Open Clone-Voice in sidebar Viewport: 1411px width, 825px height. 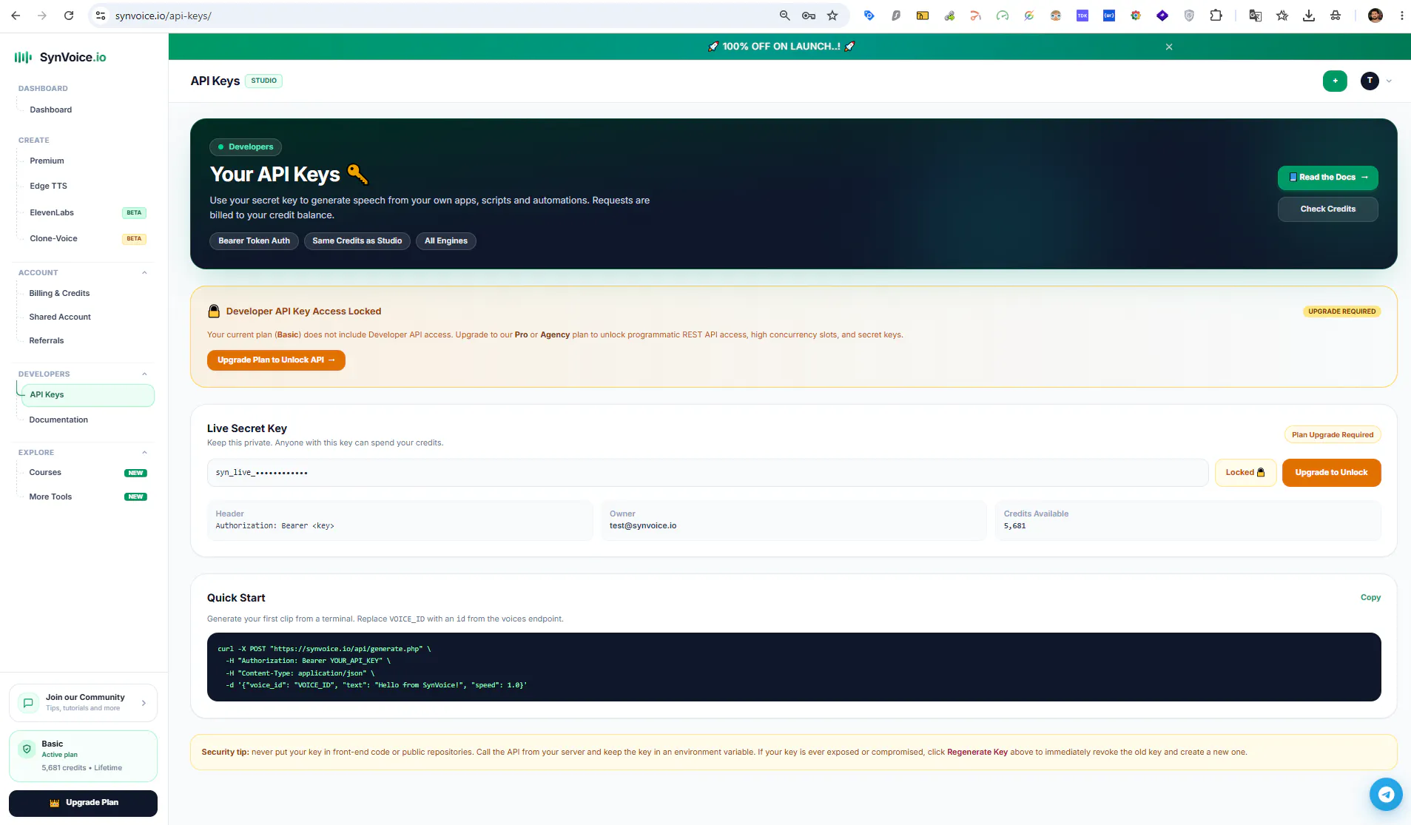pyautogui.click(x=53, y=239)
